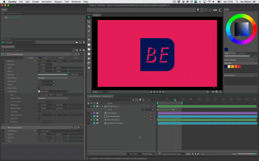Open the Blend Mode dropdown

(x=52, y=78)
